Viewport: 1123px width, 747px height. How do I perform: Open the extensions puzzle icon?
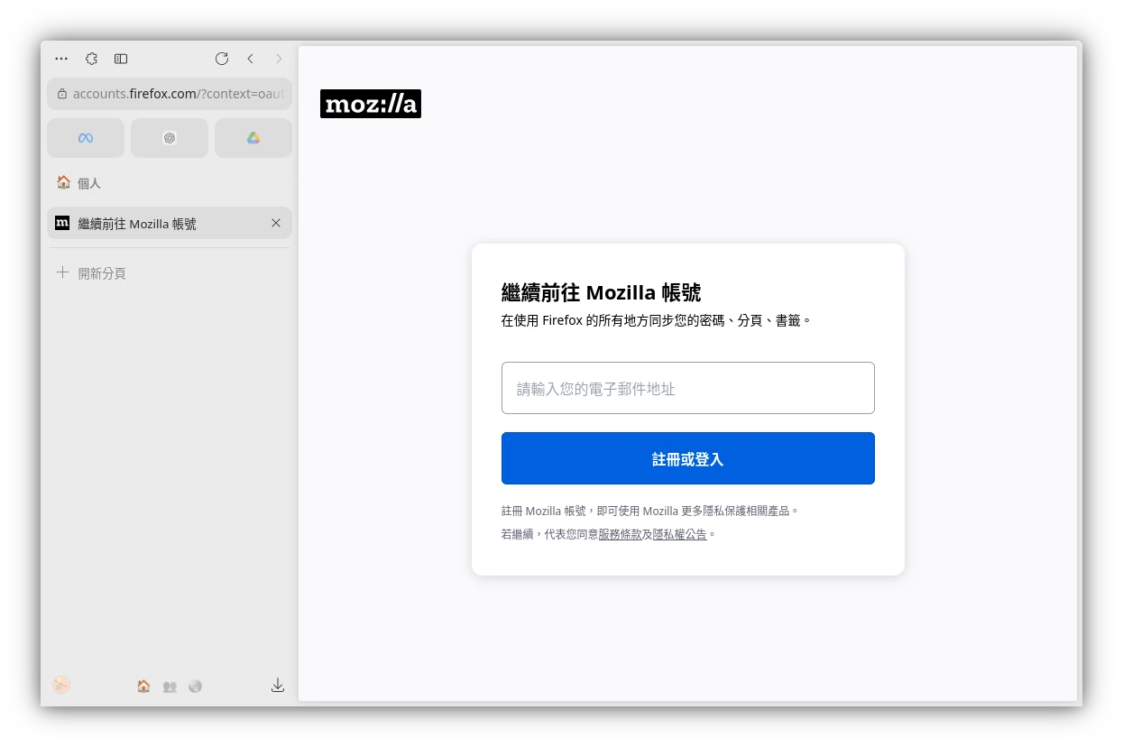pos(91,59)
